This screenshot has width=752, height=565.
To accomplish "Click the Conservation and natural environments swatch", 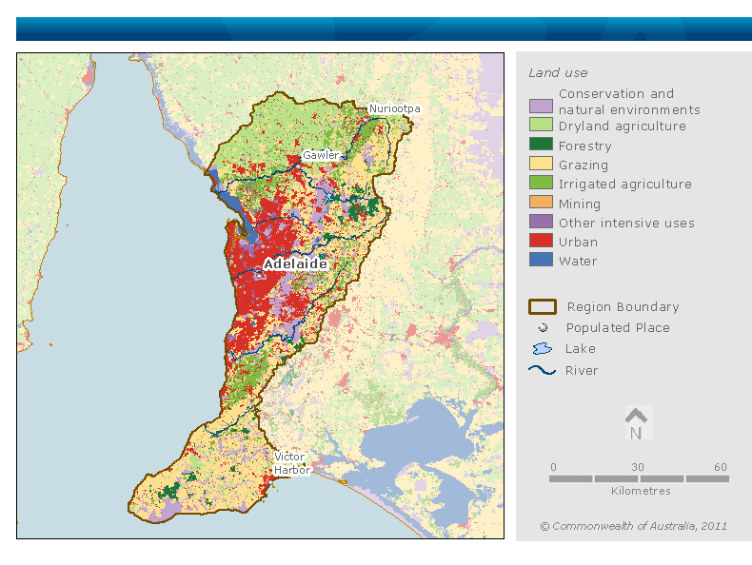I will [541, 106].
